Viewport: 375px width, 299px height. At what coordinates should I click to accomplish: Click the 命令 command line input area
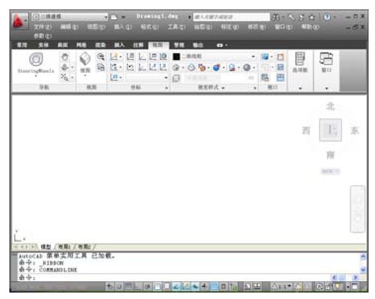(175, 277)
